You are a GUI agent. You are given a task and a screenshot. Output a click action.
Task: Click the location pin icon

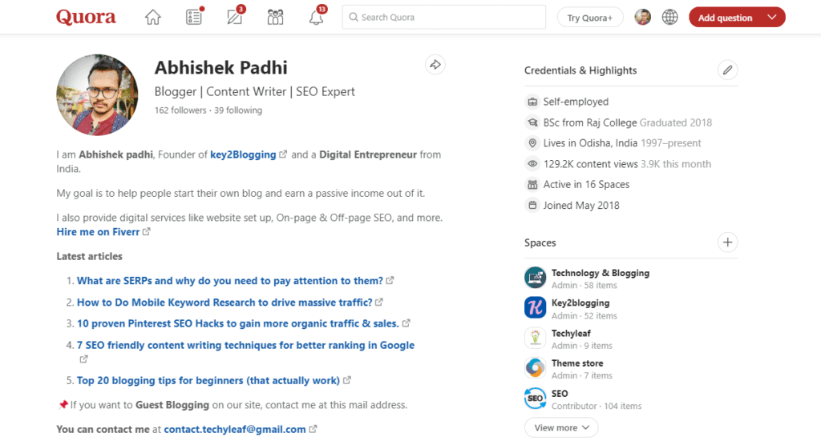tap(532, 143)
